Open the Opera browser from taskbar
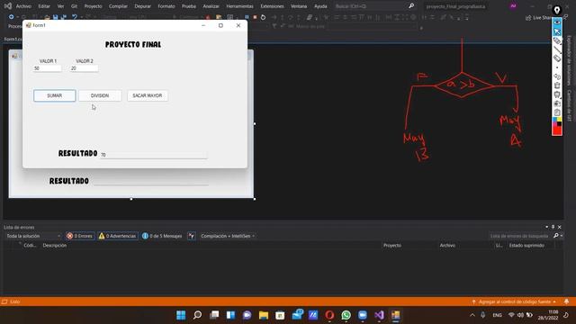576x324 pixels. (x=329, y=315)
